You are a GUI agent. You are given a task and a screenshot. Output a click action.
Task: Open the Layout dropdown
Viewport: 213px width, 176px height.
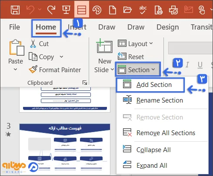coord(135,43)
